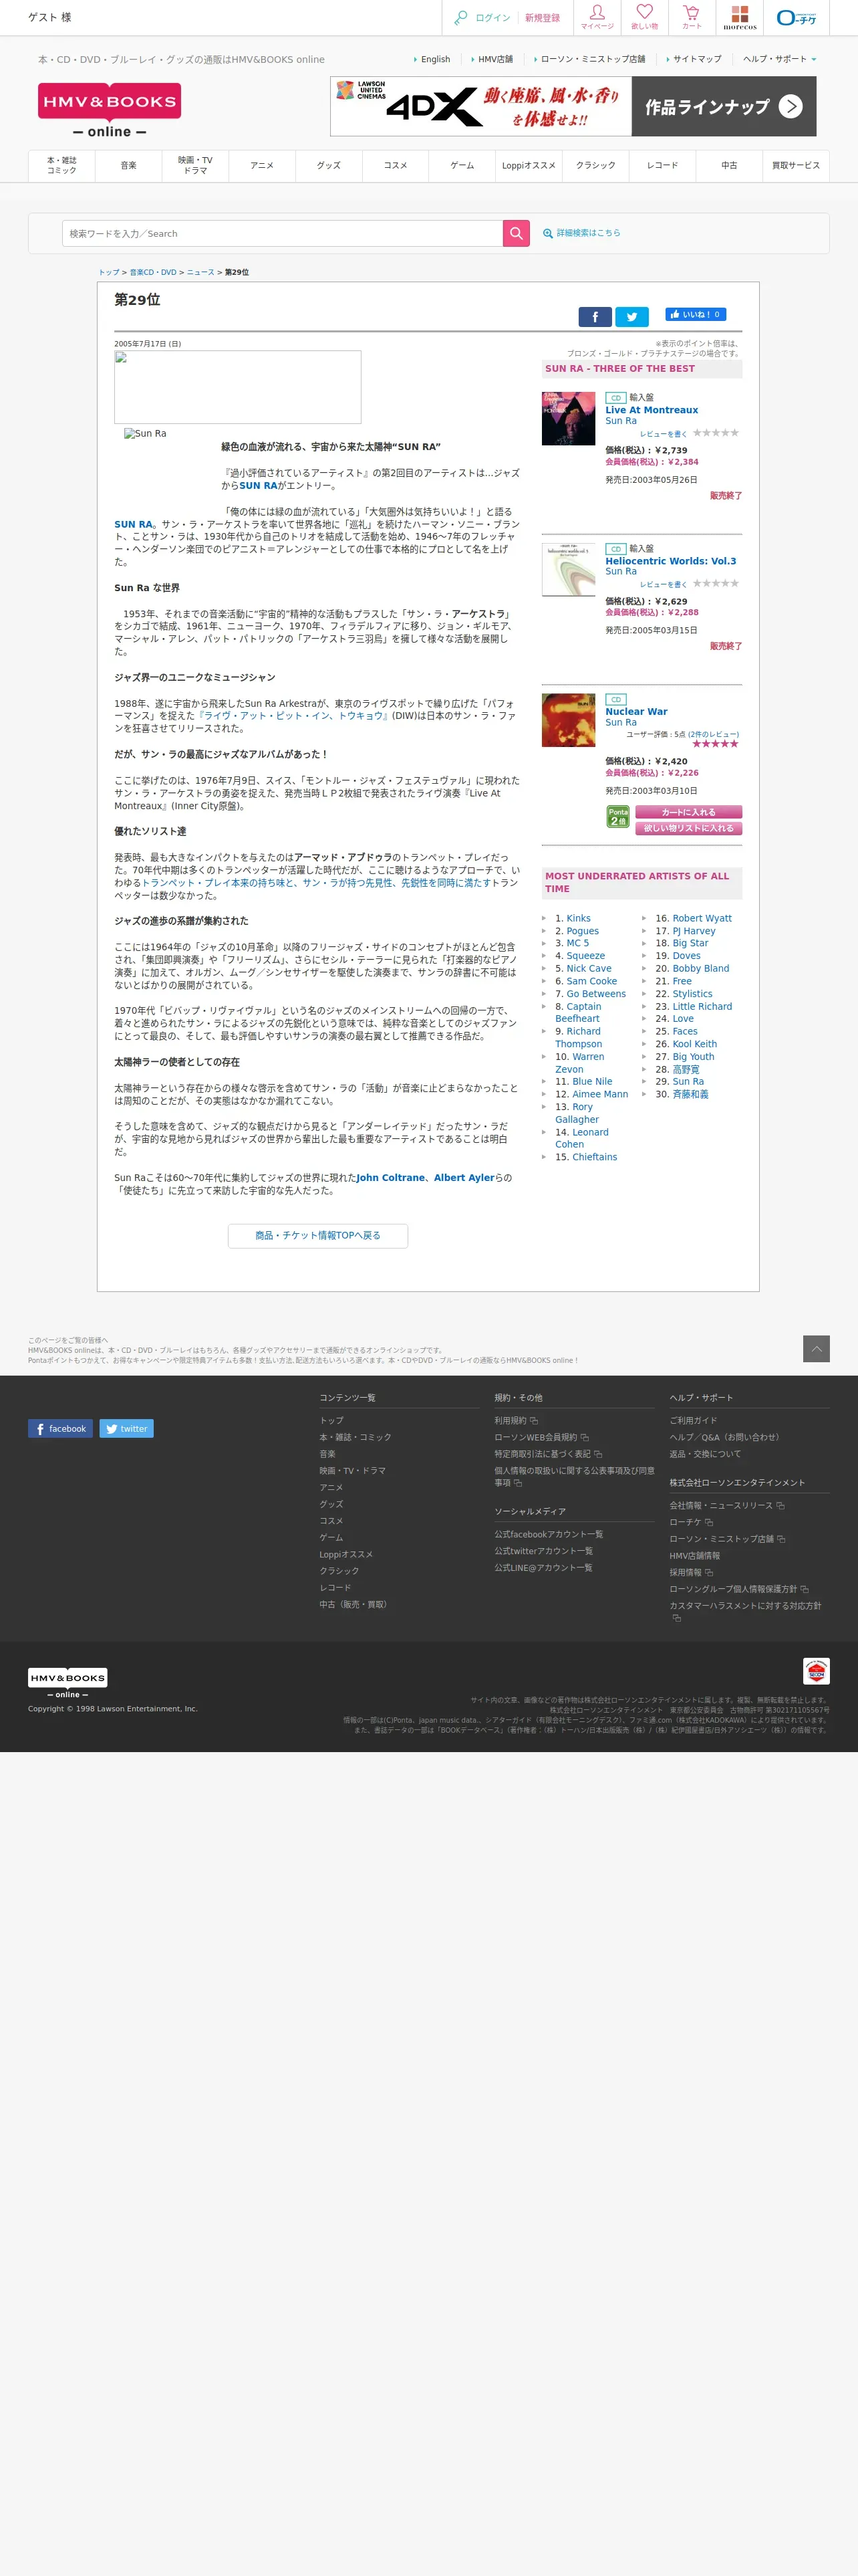Click the Secom security seal icon
Image resolution: width=858 pixels, height=2576 pixels.
coord(816,1670)
